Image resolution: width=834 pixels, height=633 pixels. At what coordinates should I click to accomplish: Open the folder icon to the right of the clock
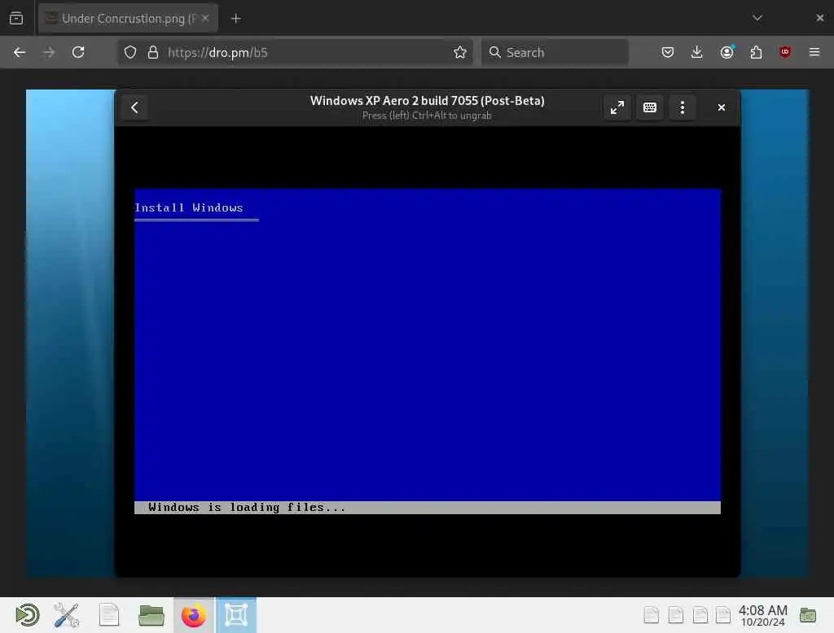click(807, 615)
